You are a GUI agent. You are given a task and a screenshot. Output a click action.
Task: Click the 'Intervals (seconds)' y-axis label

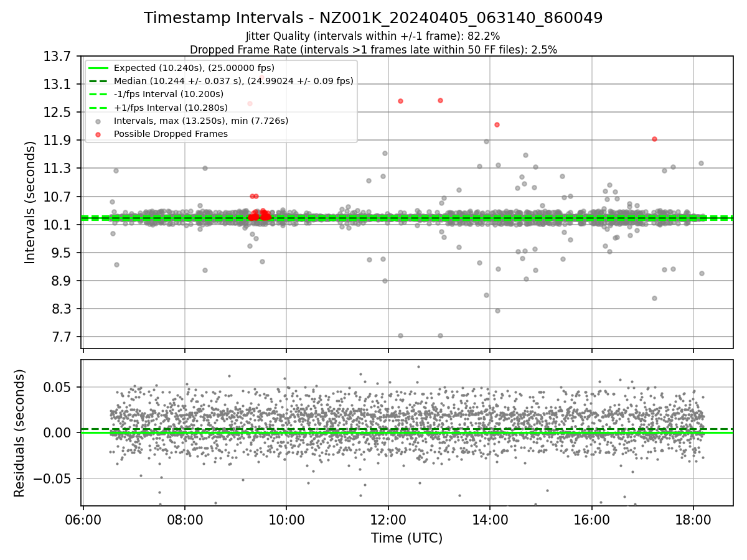pos(31,202)
